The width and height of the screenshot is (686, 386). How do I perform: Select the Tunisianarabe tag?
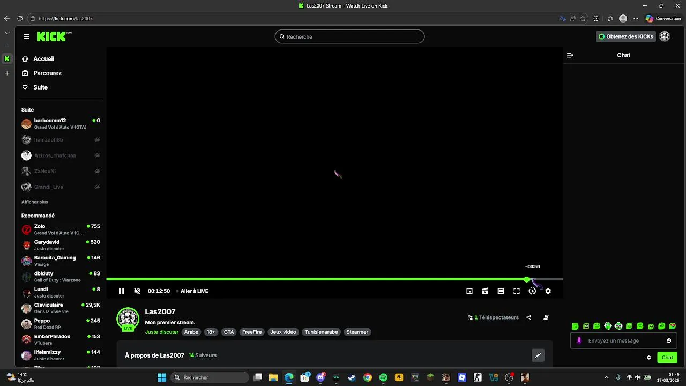pyautogui.click(x=321, y=332)
